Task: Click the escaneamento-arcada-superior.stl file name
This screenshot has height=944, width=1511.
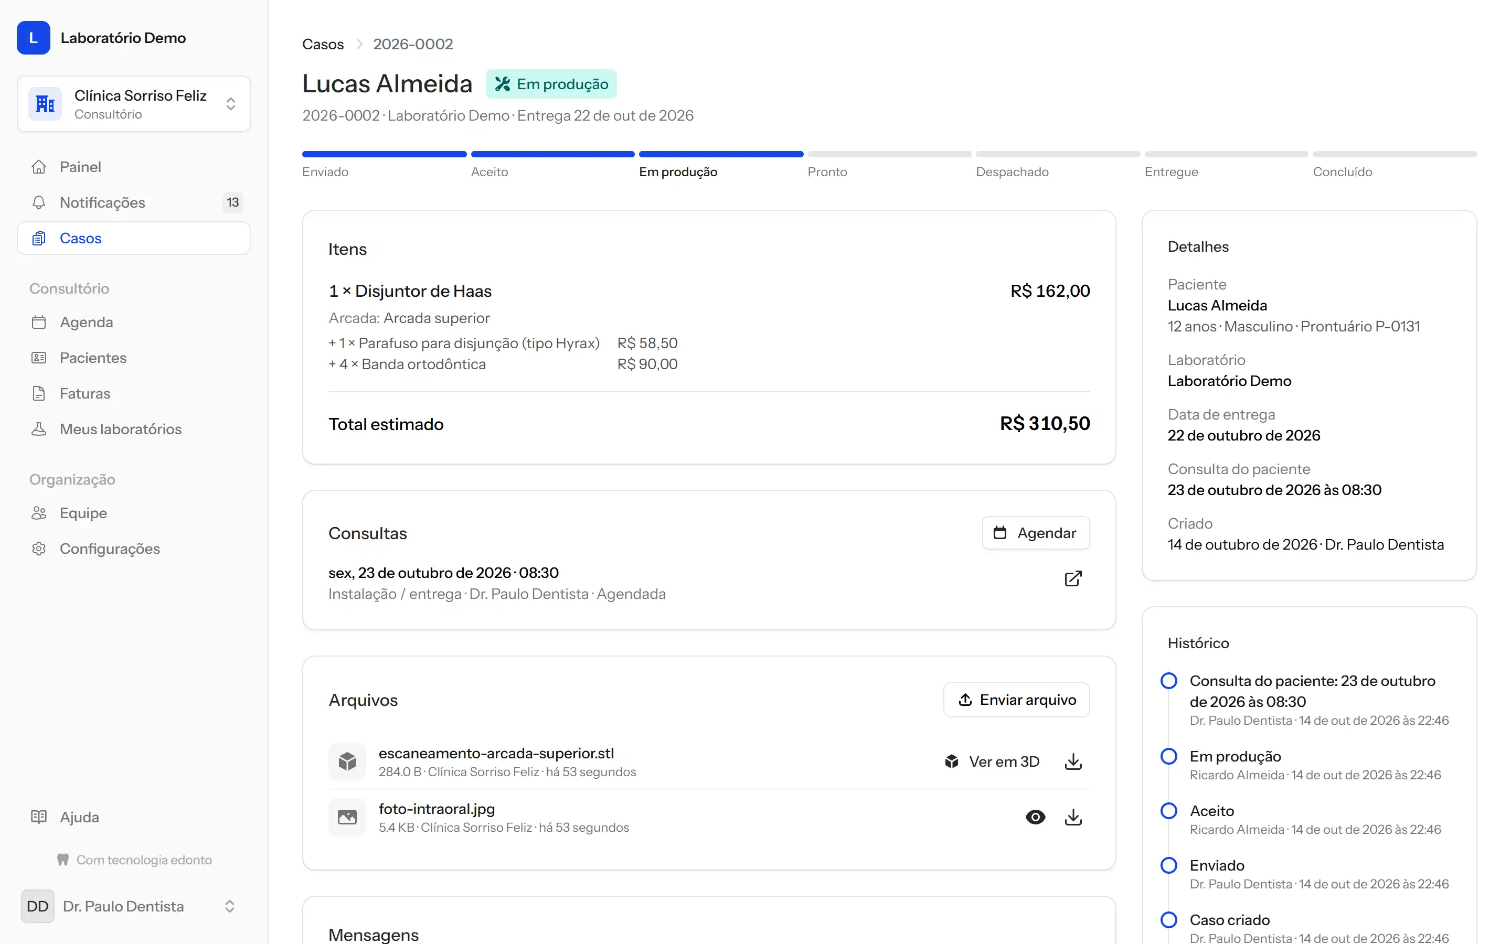Action: (x=496, y=753)
